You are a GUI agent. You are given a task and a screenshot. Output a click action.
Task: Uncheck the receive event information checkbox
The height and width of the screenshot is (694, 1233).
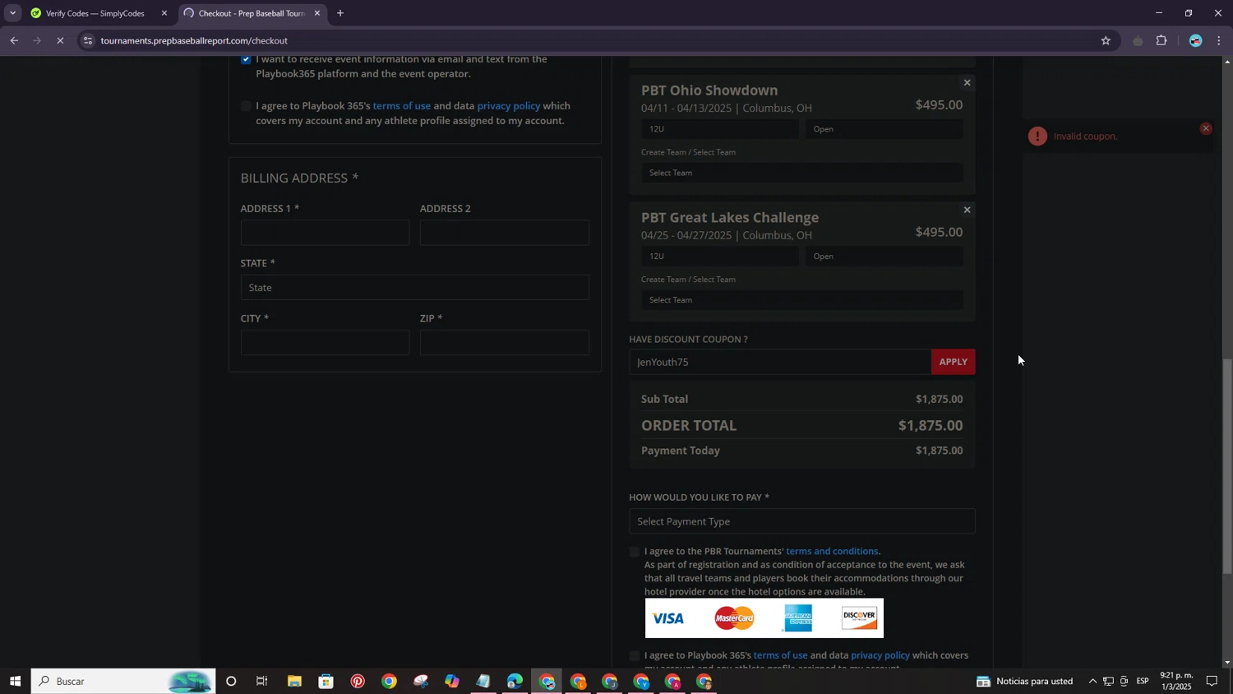[x=246, y=59]
